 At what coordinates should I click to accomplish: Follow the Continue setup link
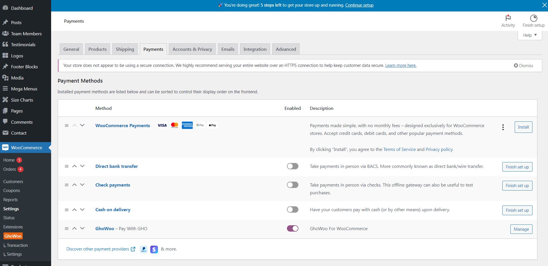359,5
